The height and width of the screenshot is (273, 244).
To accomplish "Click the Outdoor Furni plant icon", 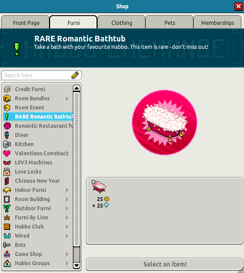I will pos(7,208).
